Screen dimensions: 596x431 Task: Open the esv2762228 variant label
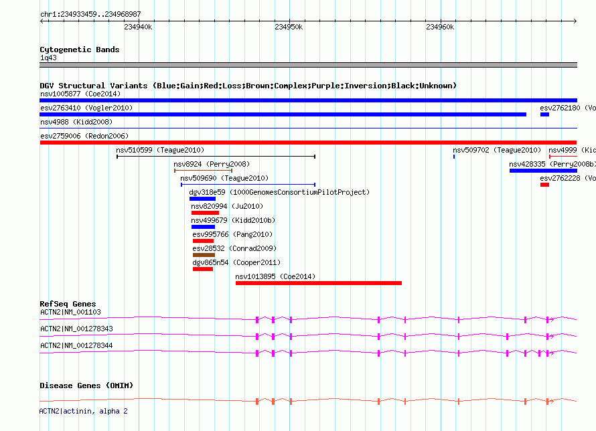[x=567, y=178]
